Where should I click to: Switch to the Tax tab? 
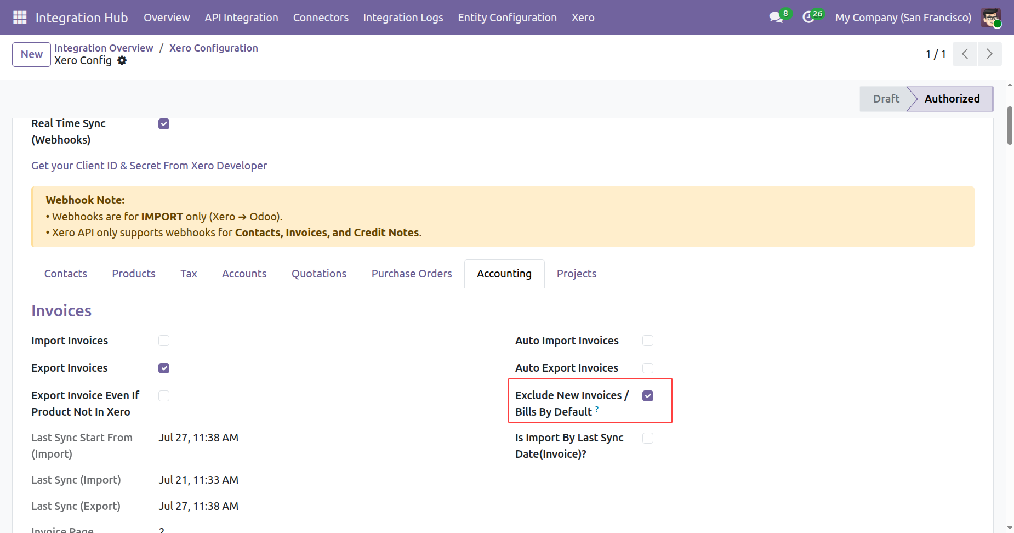[x=189, y=274]
